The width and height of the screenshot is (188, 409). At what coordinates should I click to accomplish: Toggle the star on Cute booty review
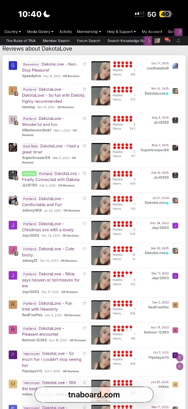coord(84,248)
